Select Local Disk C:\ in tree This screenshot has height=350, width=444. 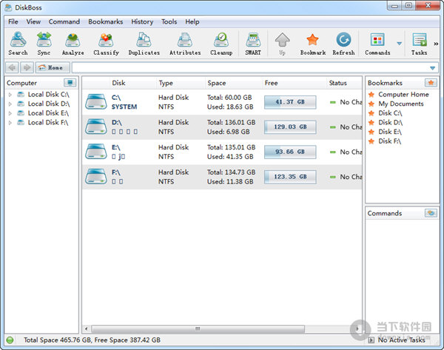pos(48,95)
